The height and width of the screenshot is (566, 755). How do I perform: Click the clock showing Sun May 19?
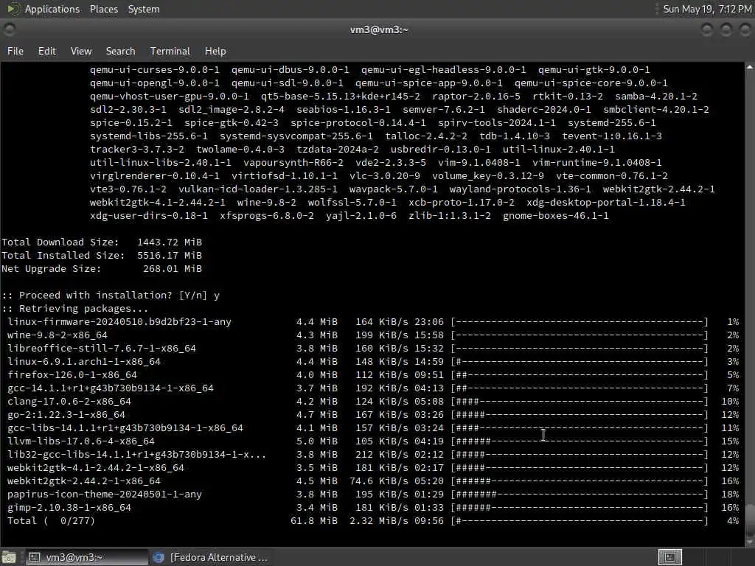(x=707, y=9)
